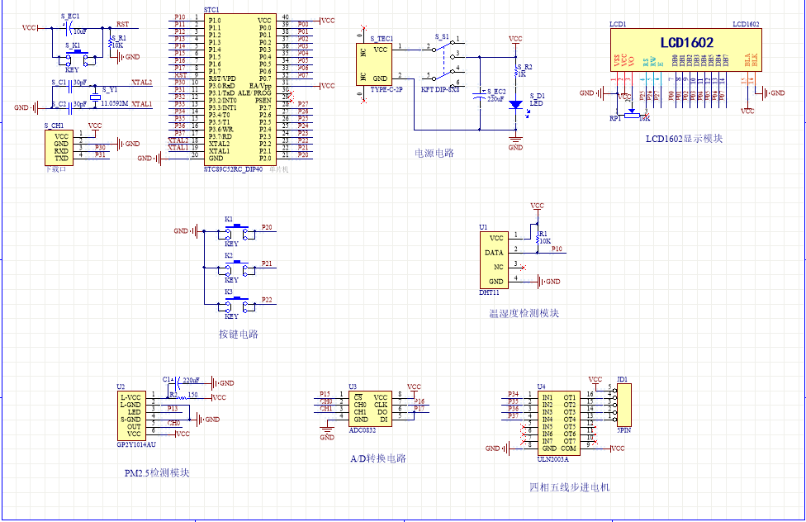Select the S_K1 reset key symbol
806x522 pixels.
click(77, 59)
